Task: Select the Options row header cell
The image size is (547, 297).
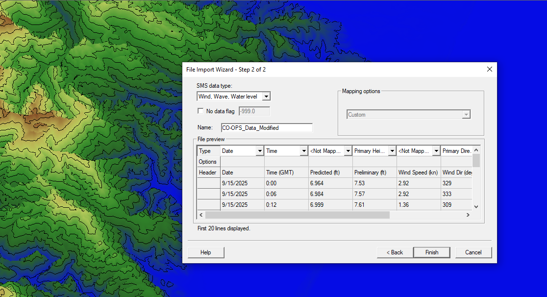Action: 208,162
